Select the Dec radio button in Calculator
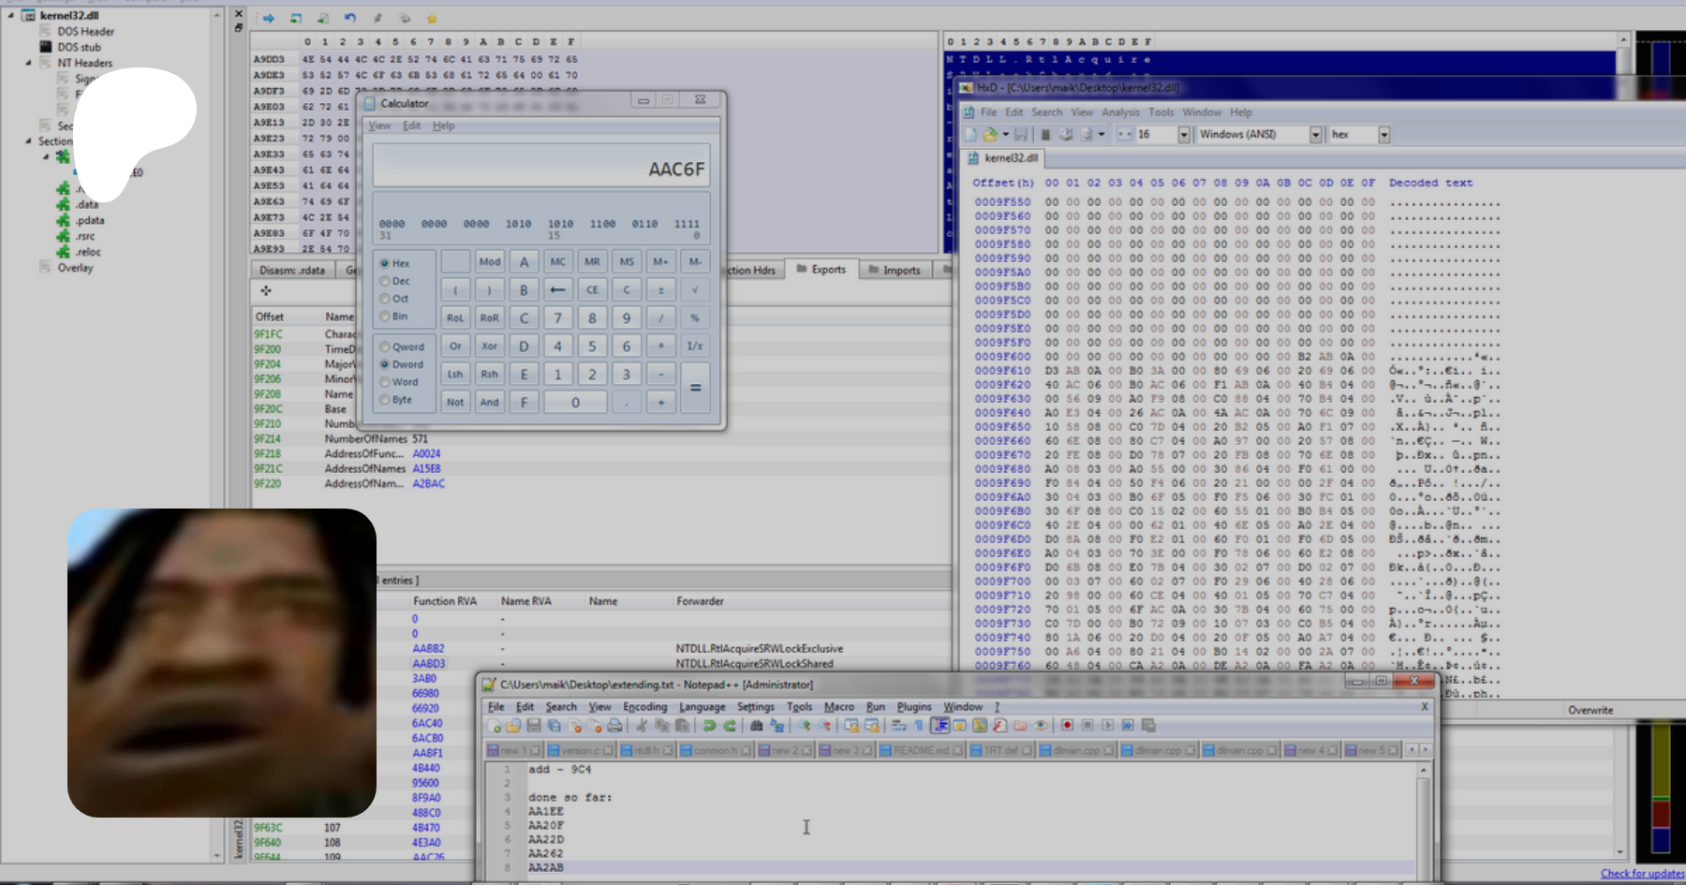Viewport: 1686px width, 885px height. pyautogui.click(x=385, y=281)
